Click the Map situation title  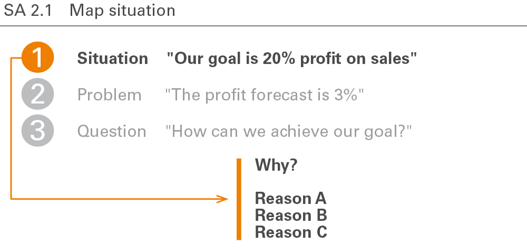[122, 11]
